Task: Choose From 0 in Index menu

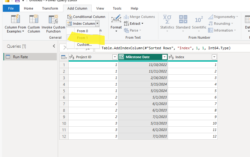Action: [82, 31]
